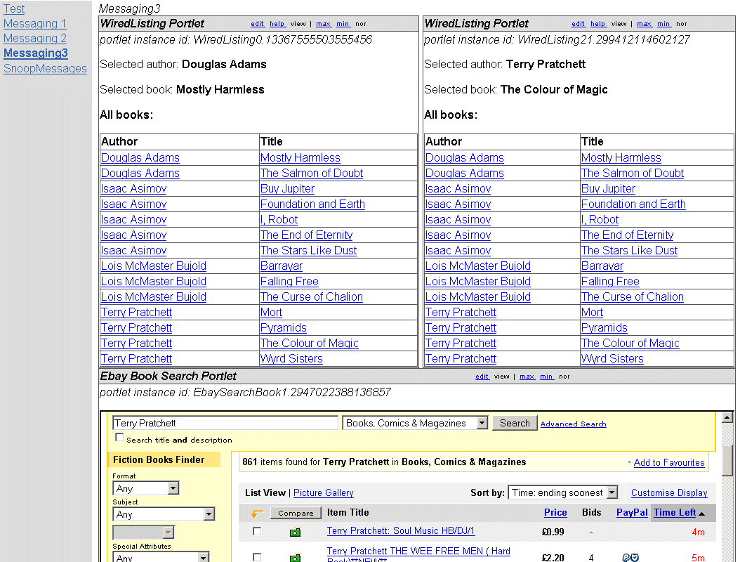Open SnoopMessages in the left navigation
Image resolution: width=740 pixels, height=562 pixels.
(x=46, y=68)
